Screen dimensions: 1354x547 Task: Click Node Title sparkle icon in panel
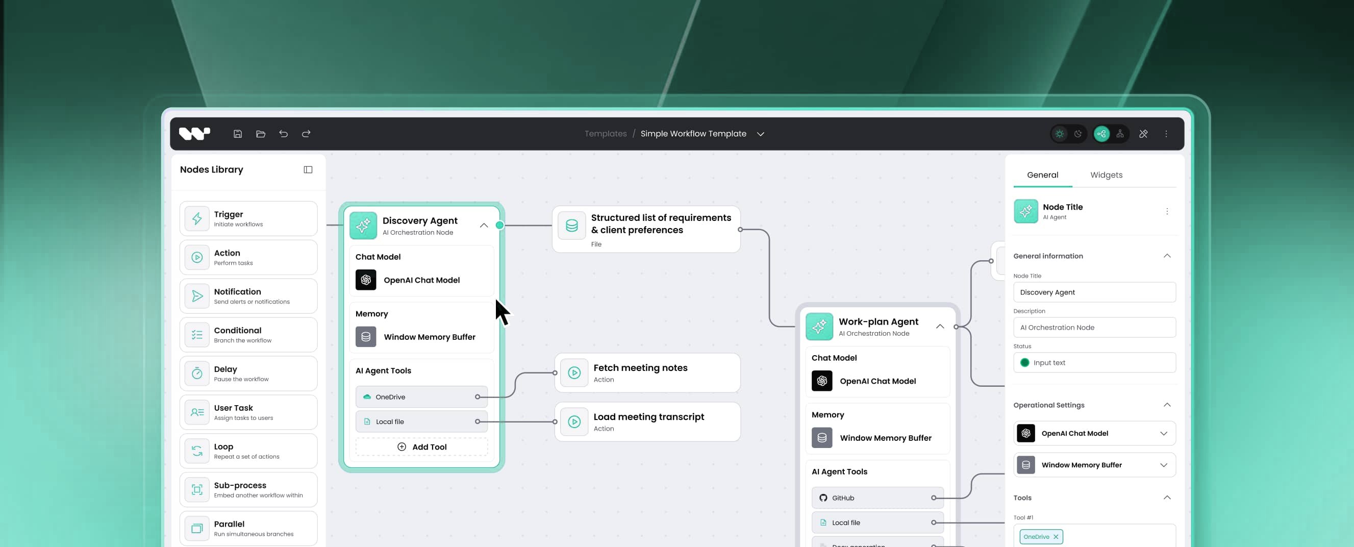tap(1025, 211)
